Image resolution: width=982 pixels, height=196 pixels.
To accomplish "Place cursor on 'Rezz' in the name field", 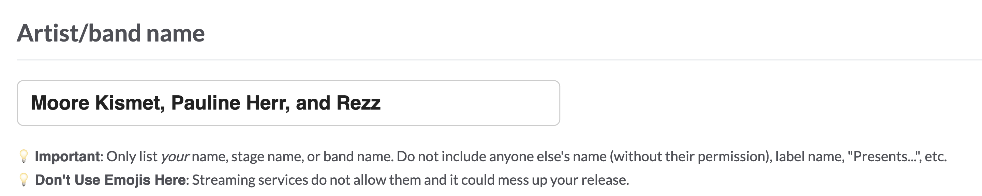I will click(x=358, y=103).
